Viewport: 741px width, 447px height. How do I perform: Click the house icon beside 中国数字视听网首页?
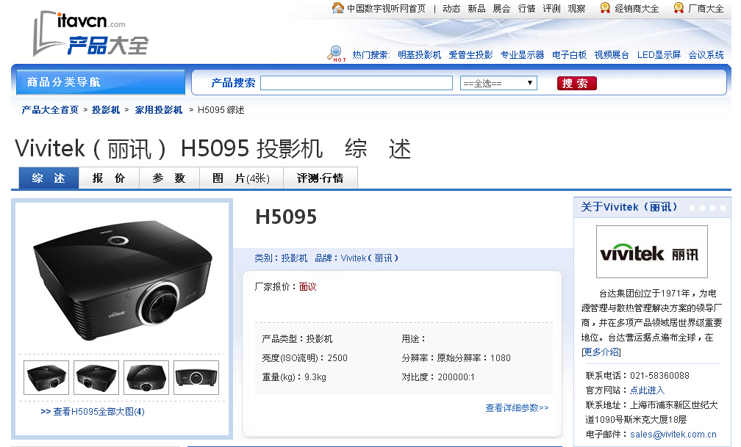(x=338, y=7)
